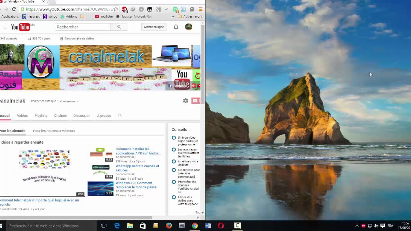Click the 'Mettre en ligne' upload button
Viewport: 411px width, 231px height.
(154, 27)
